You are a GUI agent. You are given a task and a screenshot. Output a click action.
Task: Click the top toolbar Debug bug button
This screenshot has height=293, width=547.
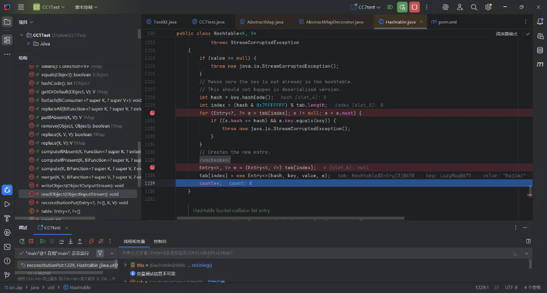point(402,7)
